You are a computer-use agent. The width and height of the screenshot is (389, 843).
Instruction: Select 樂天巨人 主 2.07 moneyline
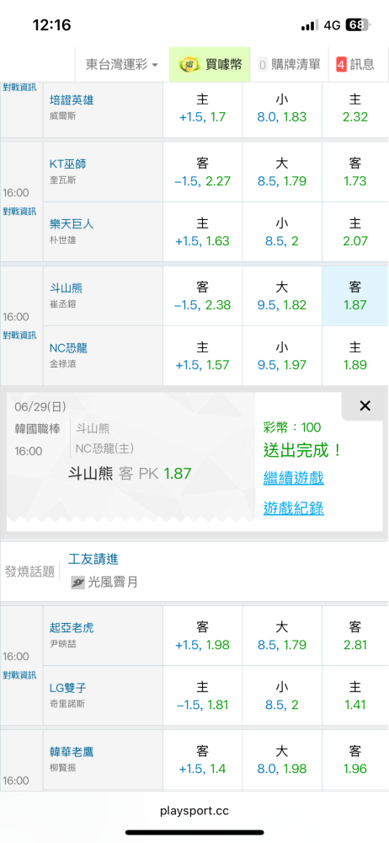[x=355, y=232]
